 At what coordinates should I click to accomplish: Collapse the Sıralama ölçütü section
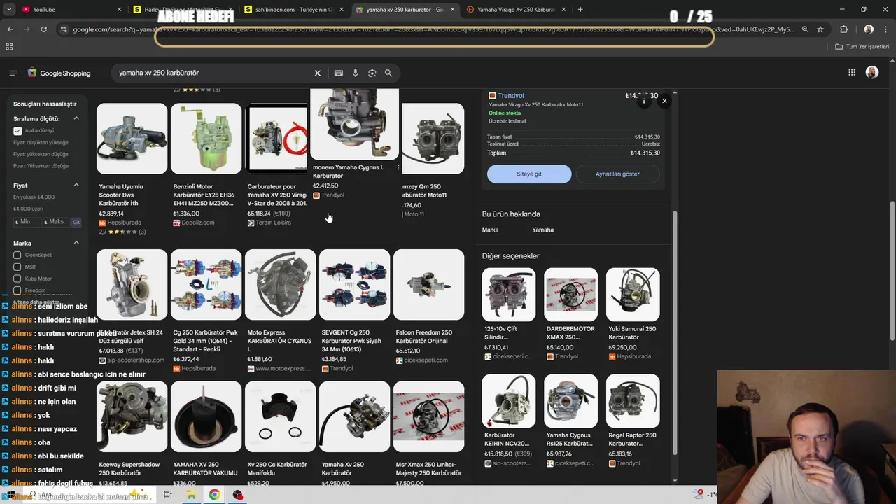click(76, 118)
